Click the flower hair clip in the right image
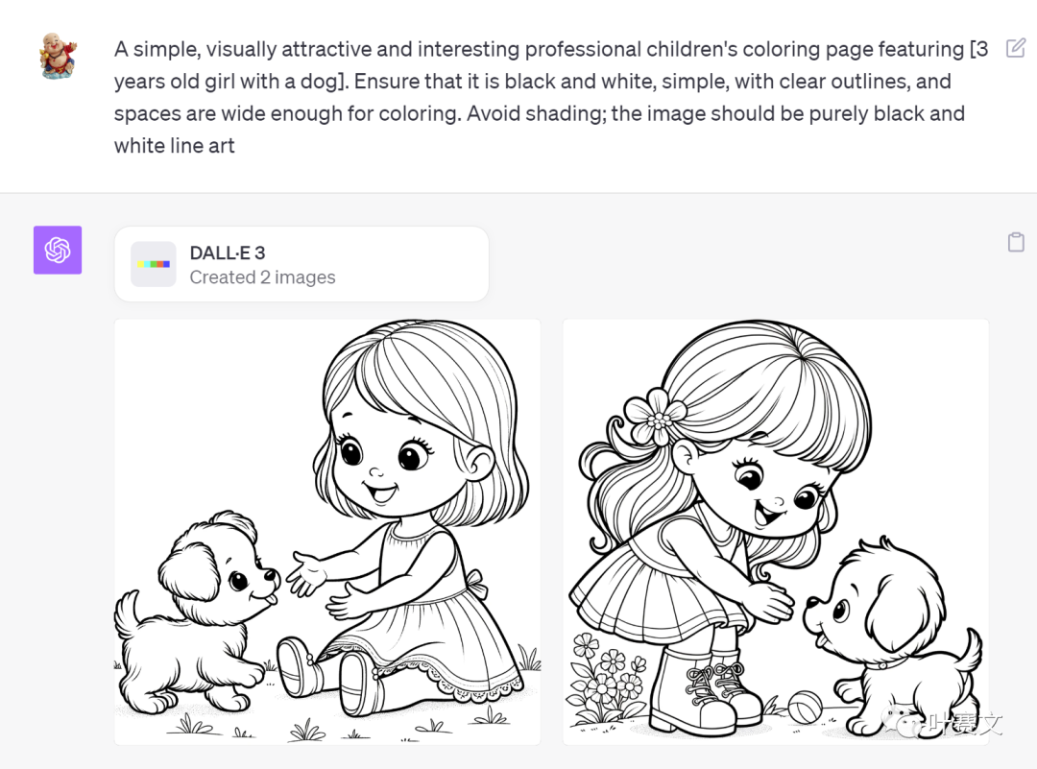The width and height of the screenshot is (1037, 769). click(x=656, y=417)
